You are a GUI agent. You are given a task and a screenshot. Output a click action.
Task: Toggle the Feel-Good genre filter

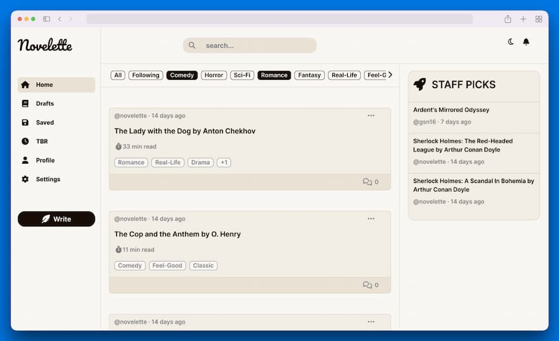[376, 75]
